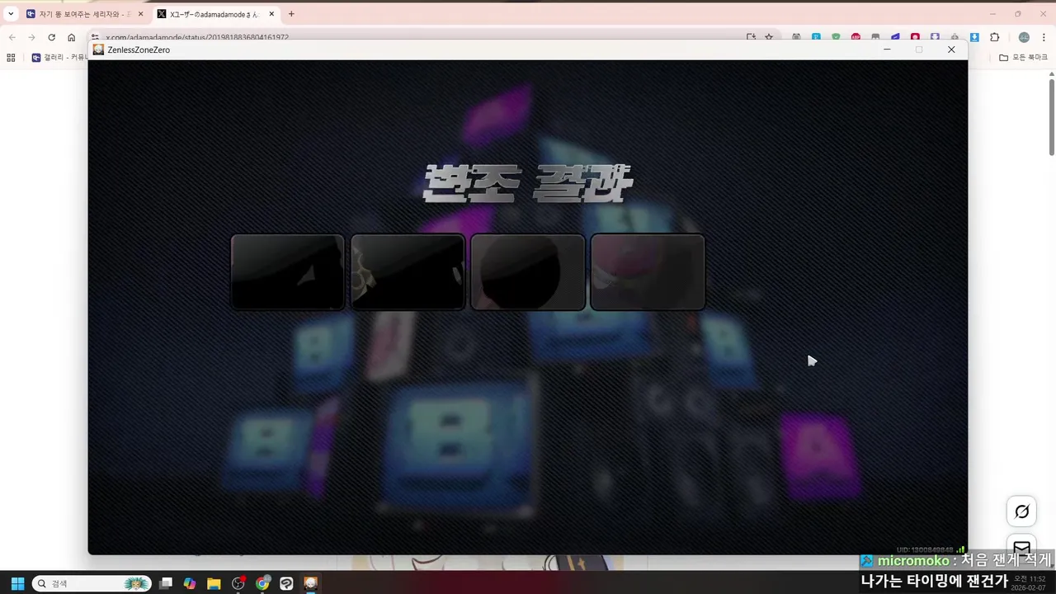Go to Chrome home page
This screenshot has height=594, width=1056.
click(x=72, y=37)
